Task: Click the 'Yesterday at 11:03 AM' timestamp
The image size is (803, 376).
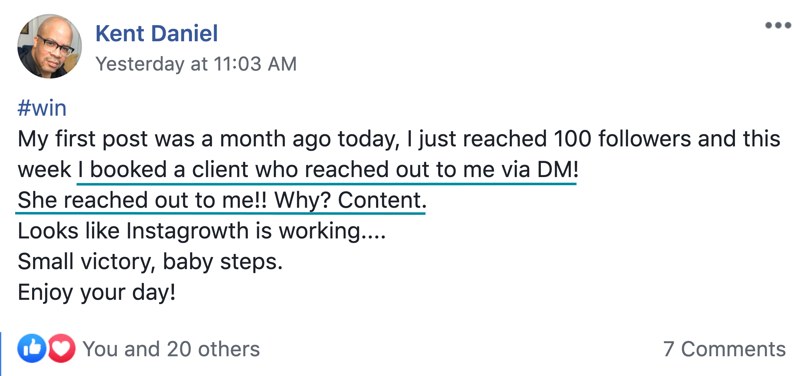Action: [x=196, y=64]
